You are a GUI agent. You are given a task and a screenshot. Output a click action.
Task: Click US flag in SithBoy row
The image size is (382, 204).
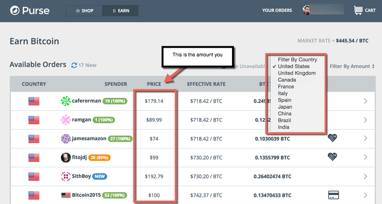(x=34, y=176)
